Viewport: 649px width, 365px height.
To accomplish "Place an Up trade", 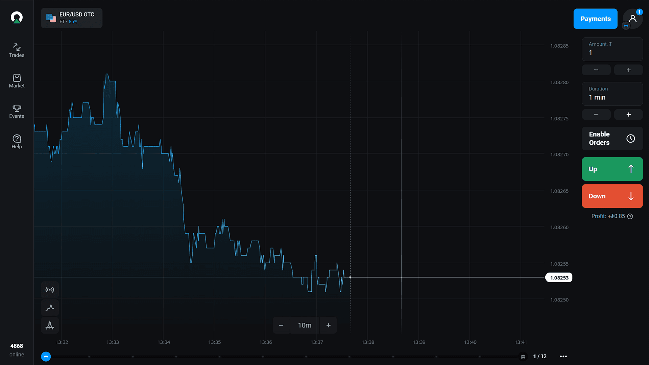I will [612, 169].
